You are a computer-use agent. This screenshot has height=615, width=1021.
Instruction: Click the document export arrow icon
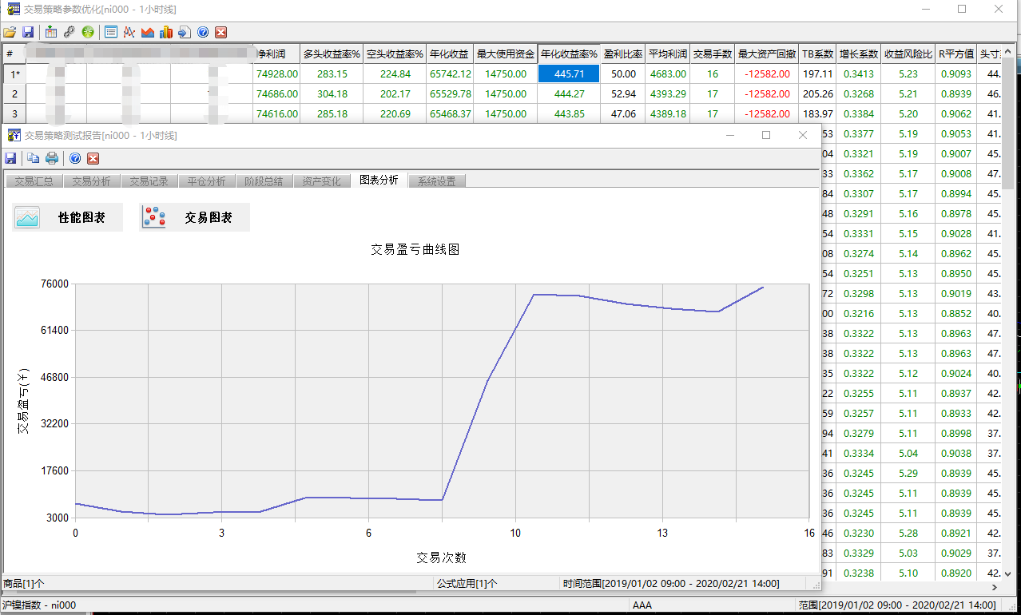[185, 32]
